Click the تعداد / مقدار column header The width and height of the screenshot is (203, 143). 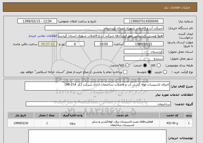click(x=47, y=115)
